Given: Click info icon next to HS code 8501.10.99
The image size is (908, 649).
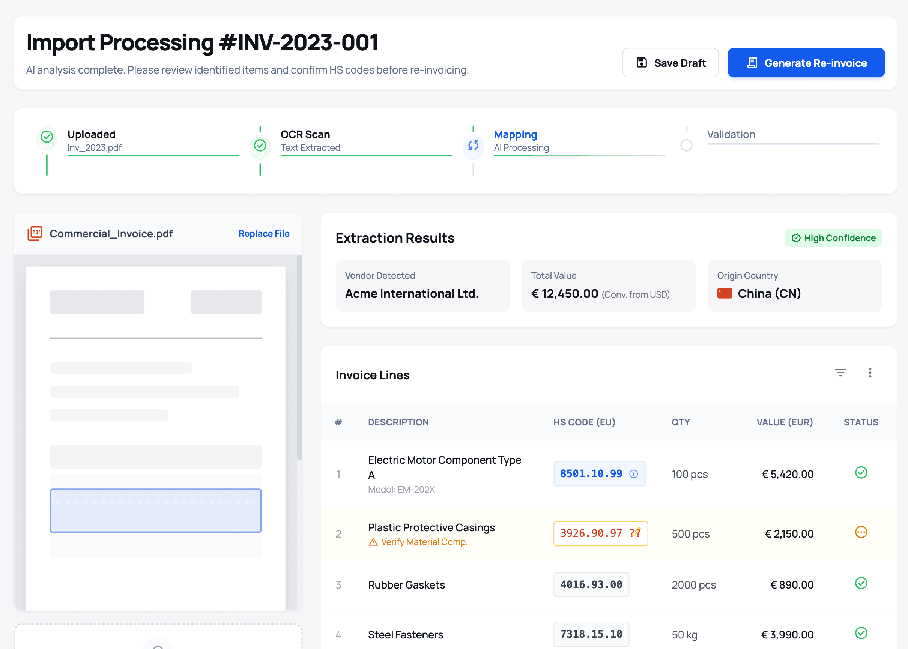Looking at the screenshot, I should [633, 474].
